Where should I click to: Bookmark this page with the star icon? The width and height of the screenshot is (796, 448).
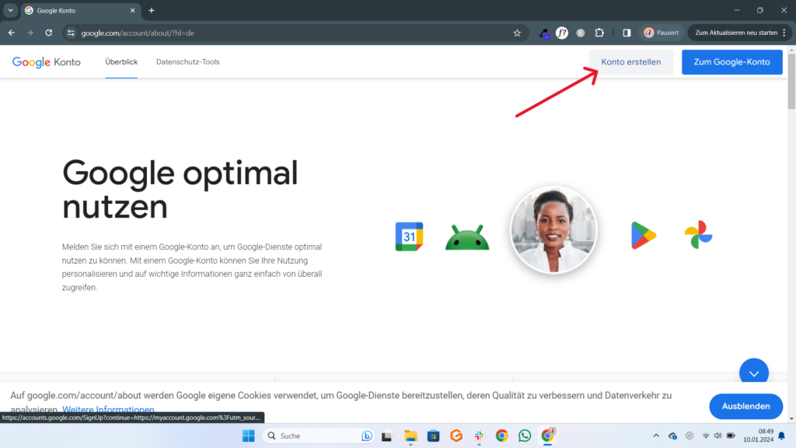[517, 33]
